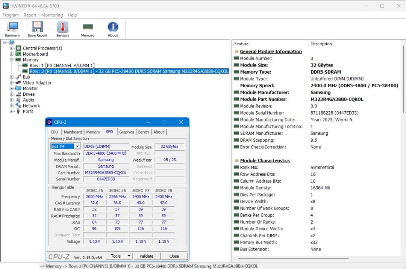Viewport: 406px width, 269px height.
Task: Click the horizontal scrollbar in details panel
Action: (293, 258)
